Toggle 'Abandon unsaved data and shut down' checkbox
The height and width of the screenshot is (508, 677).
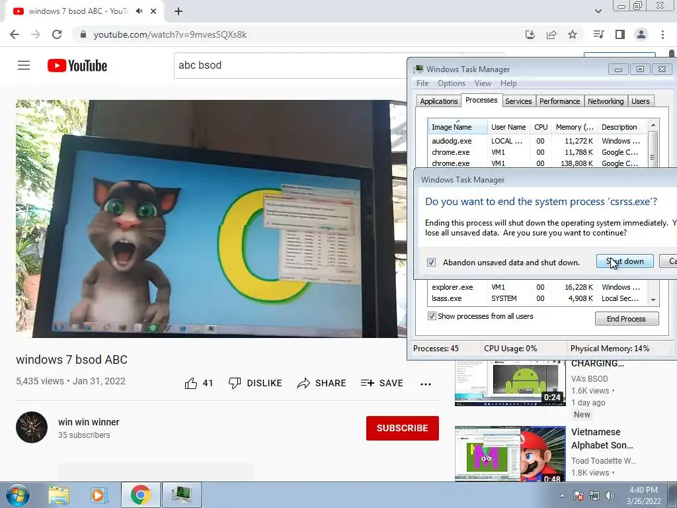coord(431,262)
